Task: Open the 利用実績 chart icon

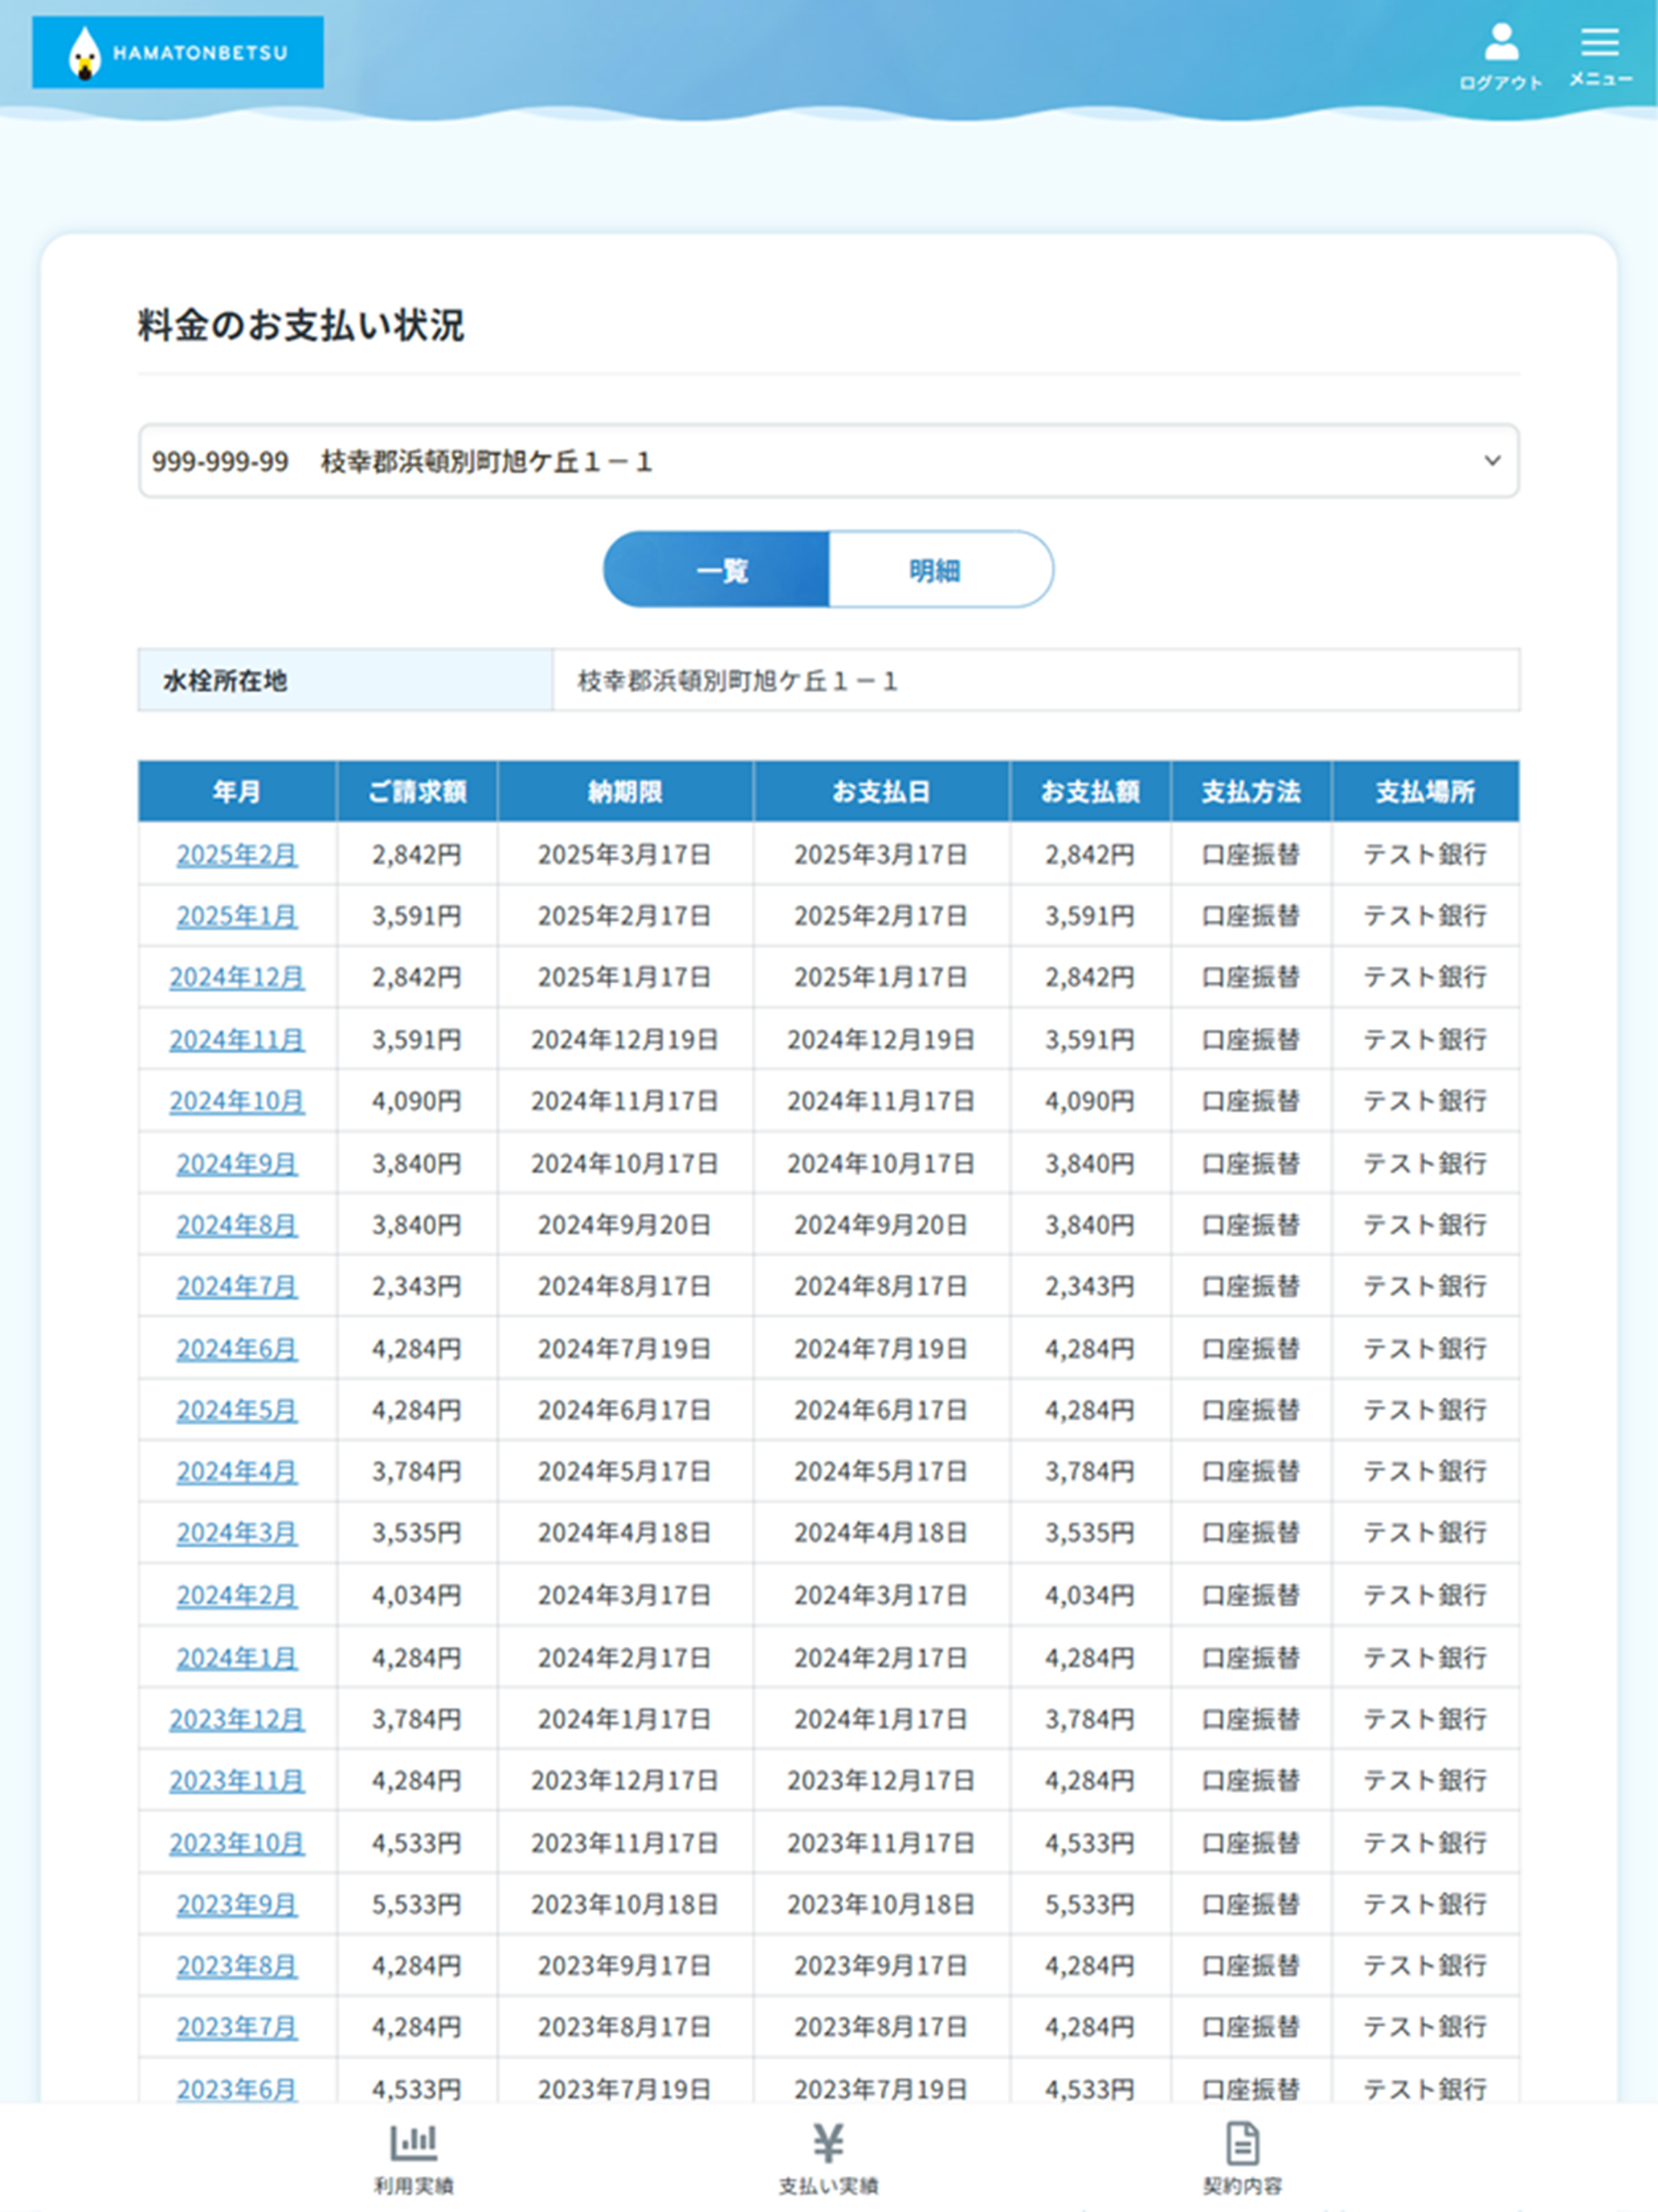Action: (x=414, y=2142)
